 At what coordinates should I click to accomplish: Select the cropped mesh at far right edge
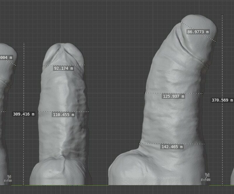pos(232,178)
